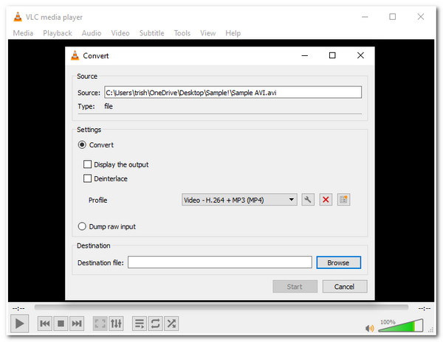Click the Source path text field
The image size is (443, 342).
coord(233,92)
